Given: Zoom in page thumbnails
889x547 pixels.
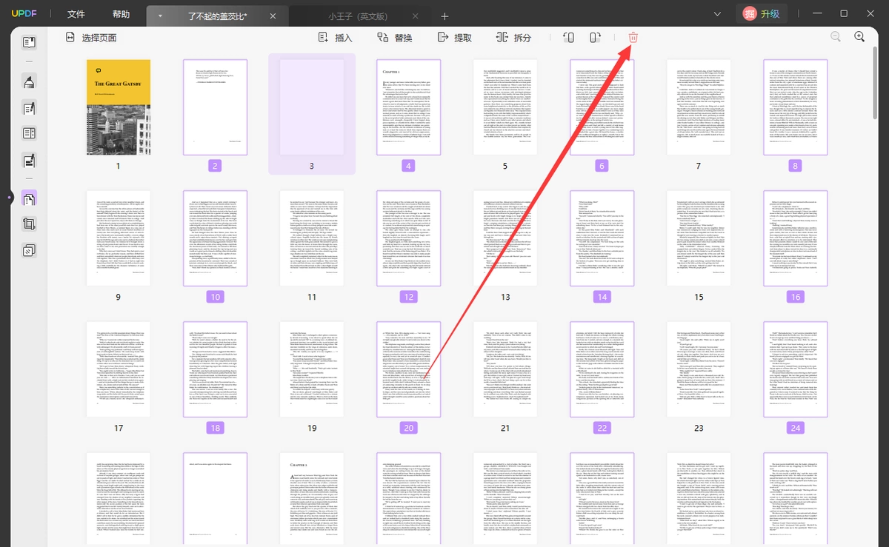Looking at the screenshot, I should [x=859, y=37].
